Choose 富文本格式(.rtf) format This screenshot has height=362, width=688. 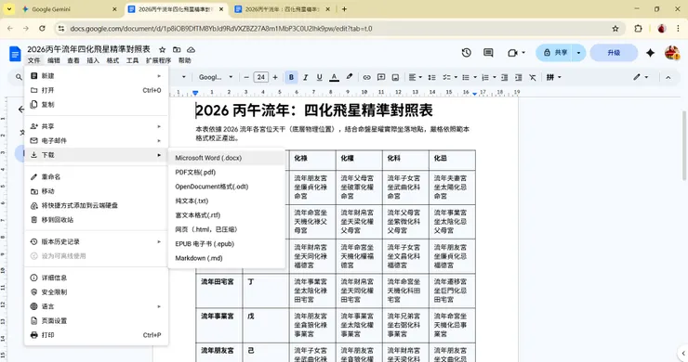[227, 215]
